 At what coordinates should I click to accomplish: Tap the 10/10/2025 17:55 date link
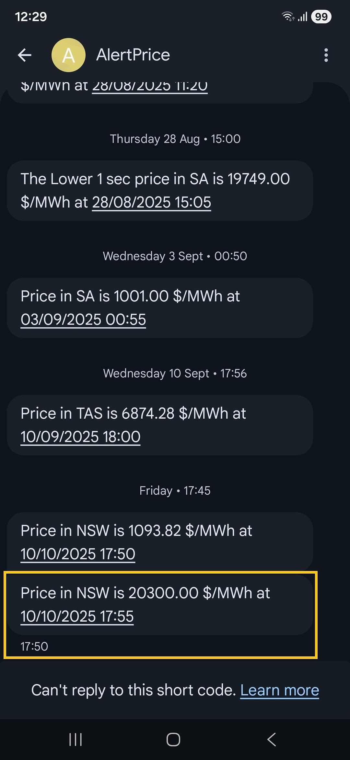[77, 616]
